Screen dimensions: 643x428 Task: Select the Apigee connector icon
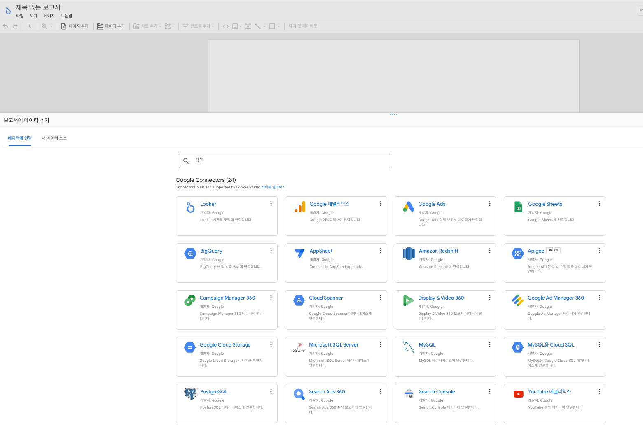click(518, 254)
